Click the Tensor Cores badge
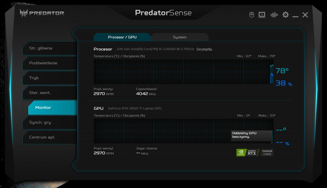 coord(267,153)
